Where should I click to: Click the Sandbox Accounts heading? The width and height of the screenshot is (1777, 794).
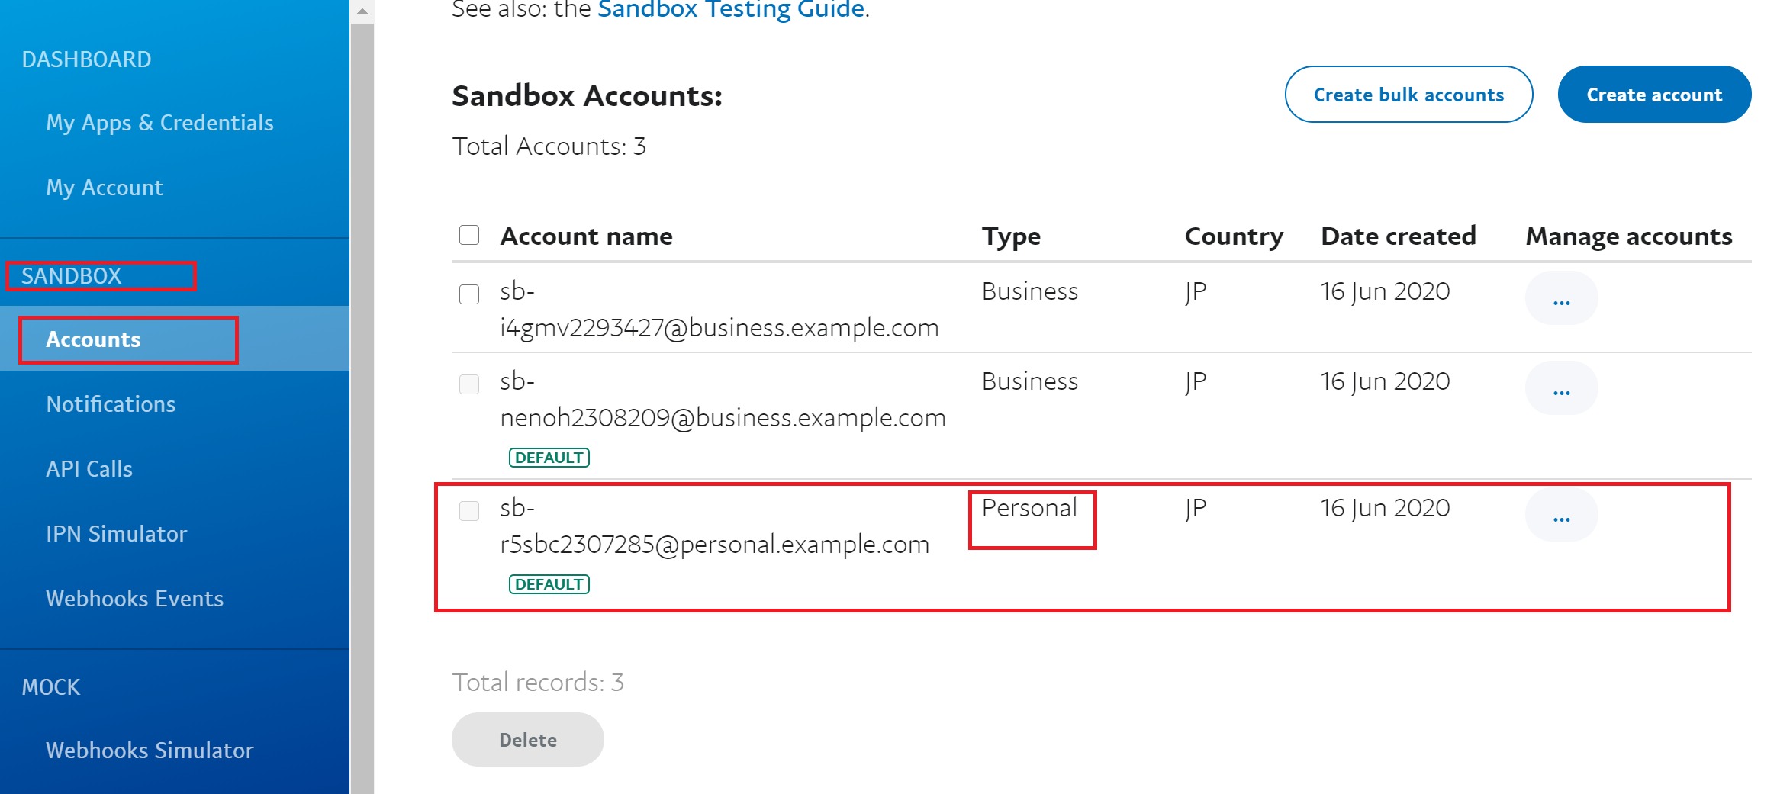(587, 96)
